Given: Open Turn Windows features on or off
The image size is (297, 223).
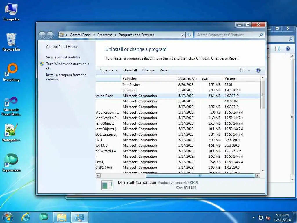Looking at the screenshot, I should coord(68,66).
